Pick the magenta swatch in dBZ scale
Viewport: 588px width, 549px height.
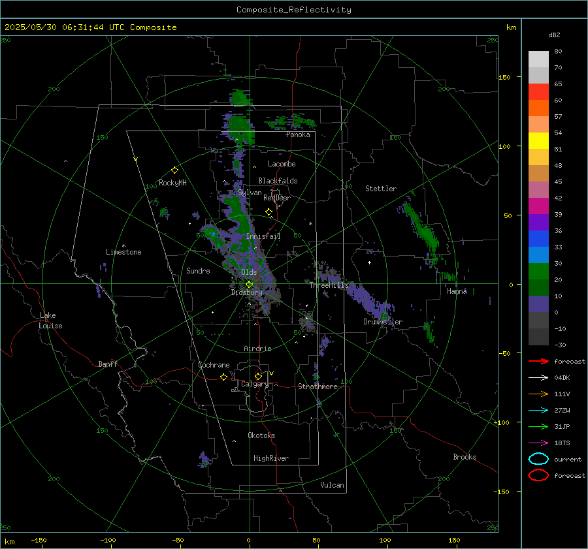point(538,206)
